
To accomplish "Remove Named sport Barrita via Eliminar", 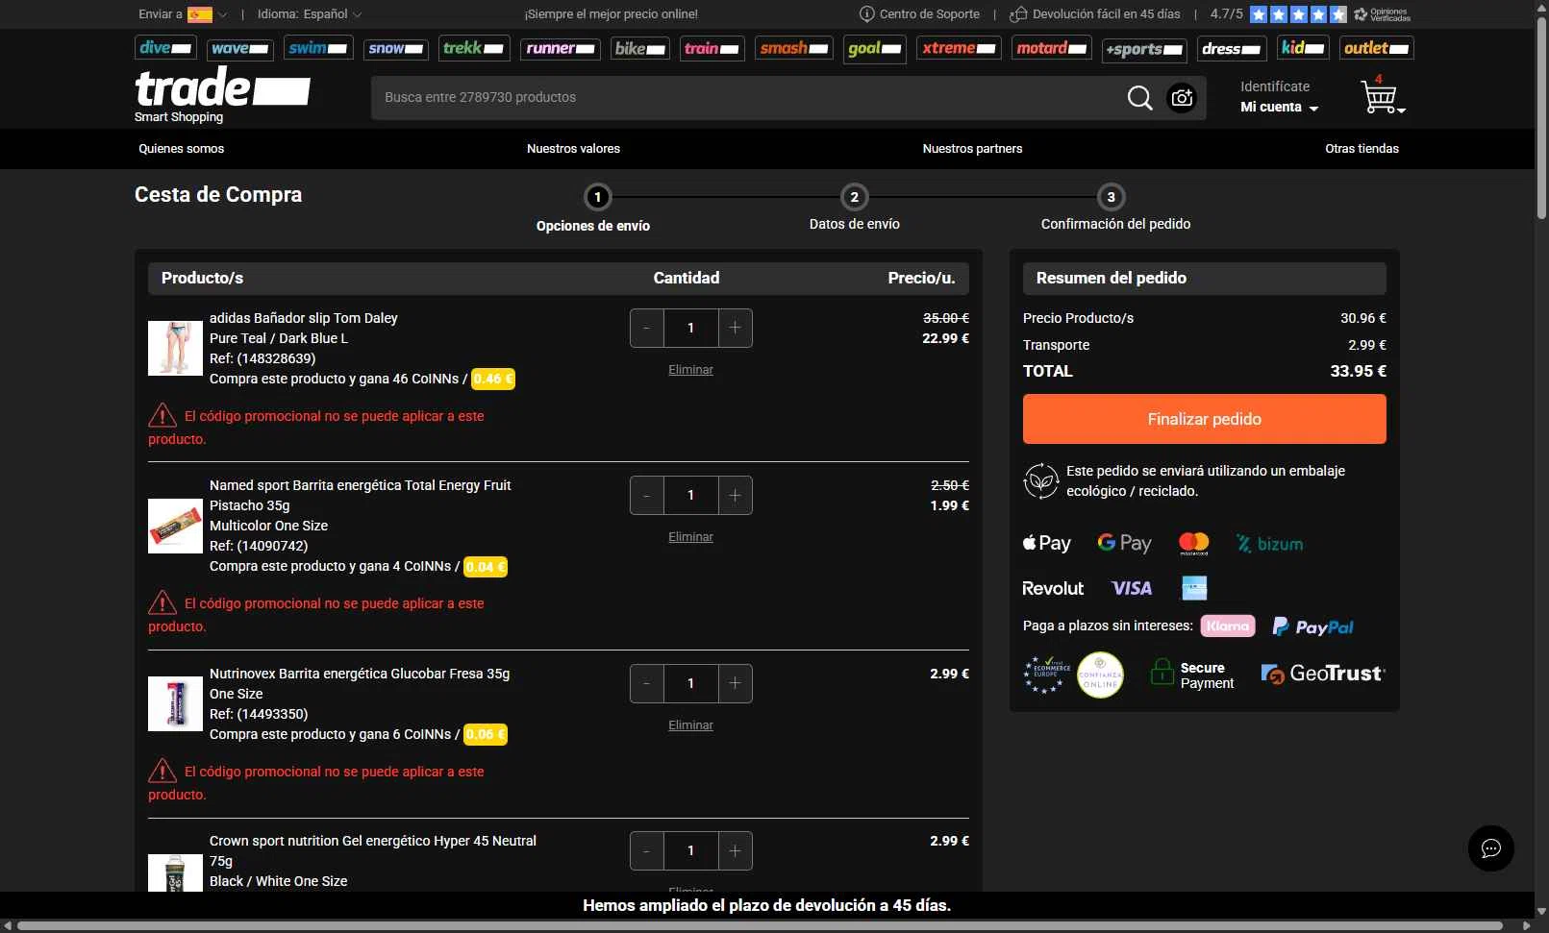I will pyautogui.click(x=690, y=537).
